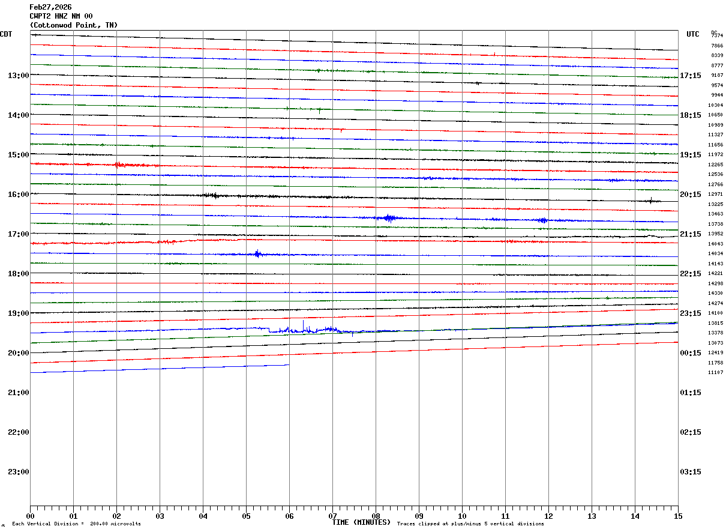Click the location text "(Cottonwod Point, TN)"
Screen dimensions: 726x532
pos(74,25)
